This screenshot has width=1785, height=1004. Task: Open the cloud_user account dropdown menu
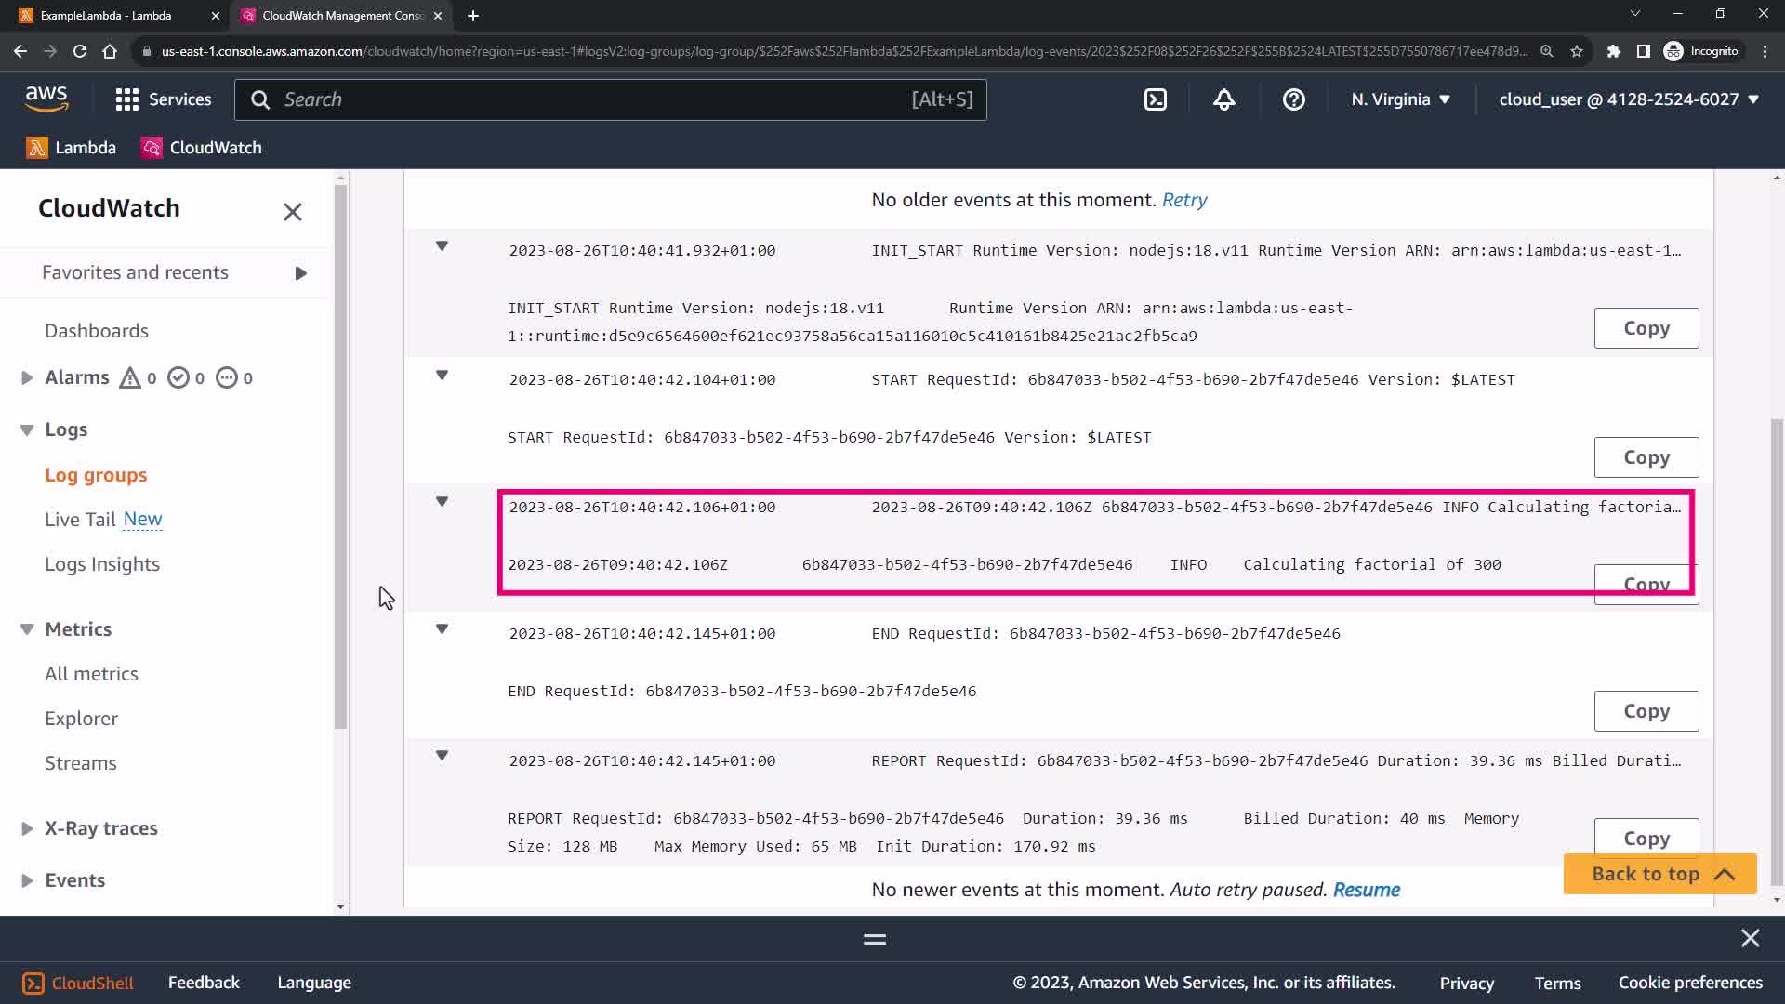pos(1628,99)
